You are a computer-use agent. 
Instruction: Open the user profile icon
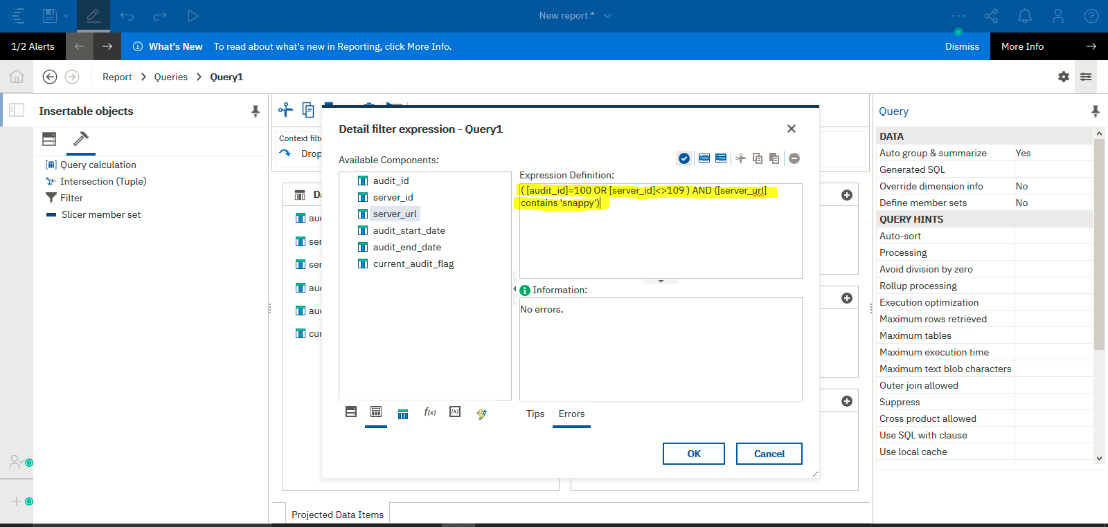point(1058,16)
